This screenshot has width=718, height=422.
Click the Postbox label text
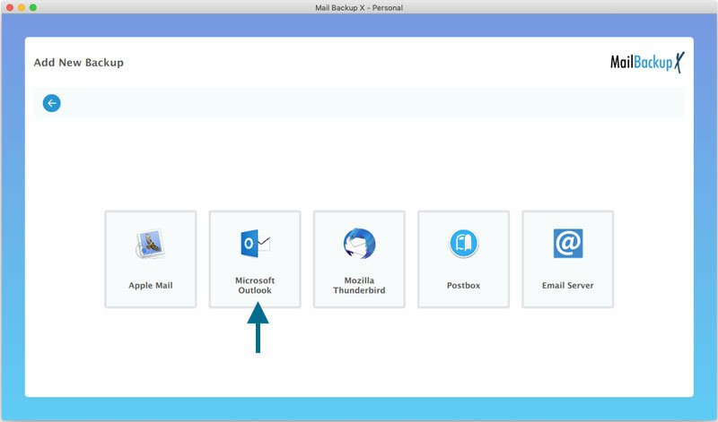tap(463, 285)
